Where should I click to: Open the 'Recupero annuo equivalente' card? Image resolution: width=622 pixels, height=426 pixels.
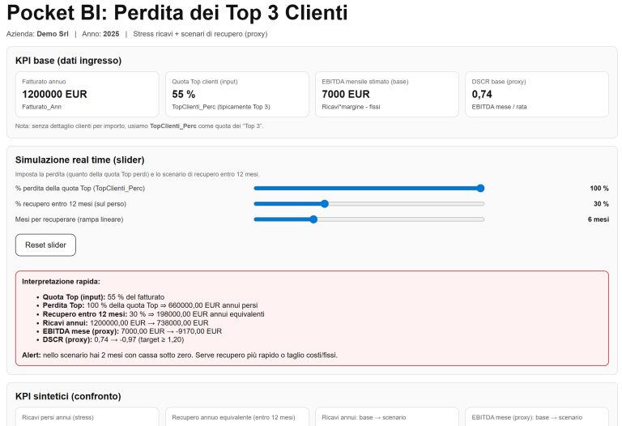click(x=237, y=416)
